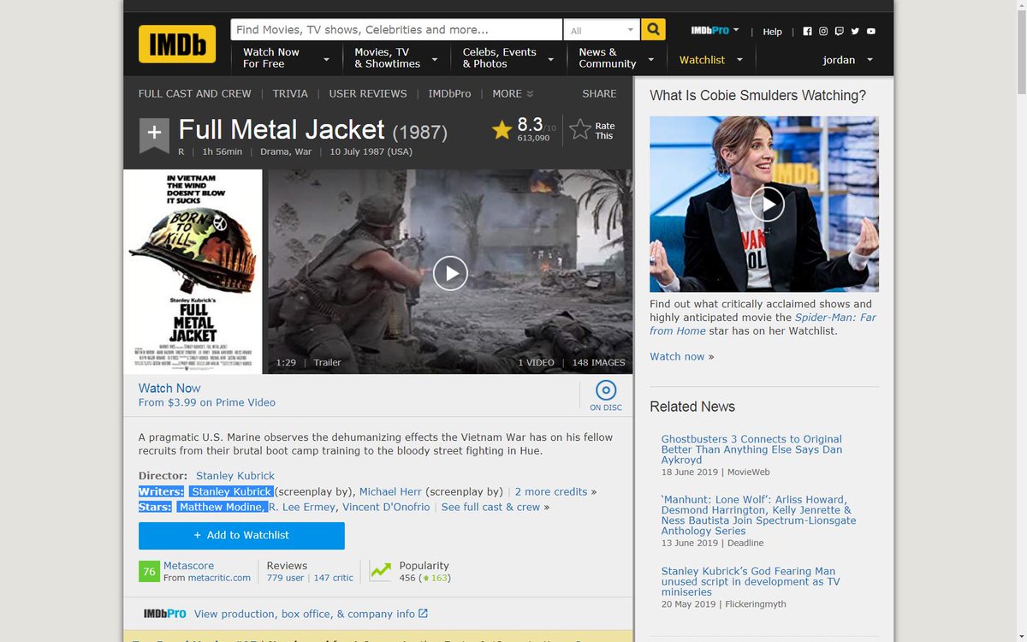This screenshot has width=1027, height=642.
Task: Open Spider-Man: Far from Home link
Action: [x=763, y=324]
